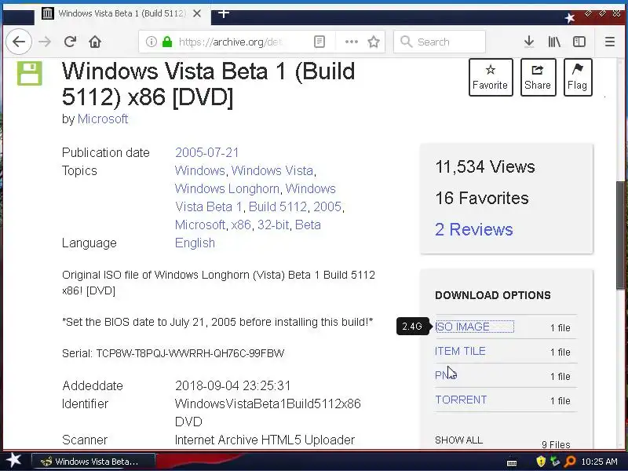Click the green floppy disk software icon
The width and height of the screenshot is (628, 471).
[30, 73]
